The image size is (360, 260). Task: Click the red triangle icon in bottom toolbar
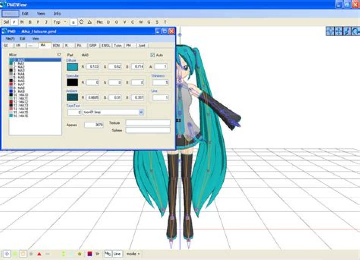(39, 254)
